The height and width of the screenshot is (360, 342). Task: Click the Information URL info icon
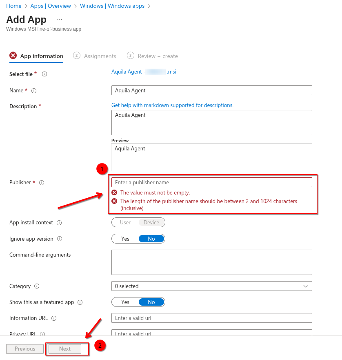pyautogui.click(x=54, y=318)
